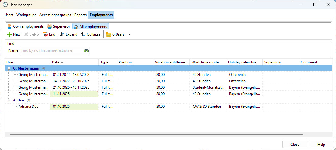Expand all rows with Expand icon
336x150 pixels.
coord(62,34)
